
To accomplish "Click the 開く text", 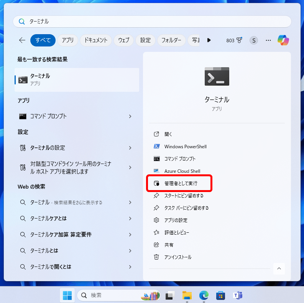I will pos(168,134).
